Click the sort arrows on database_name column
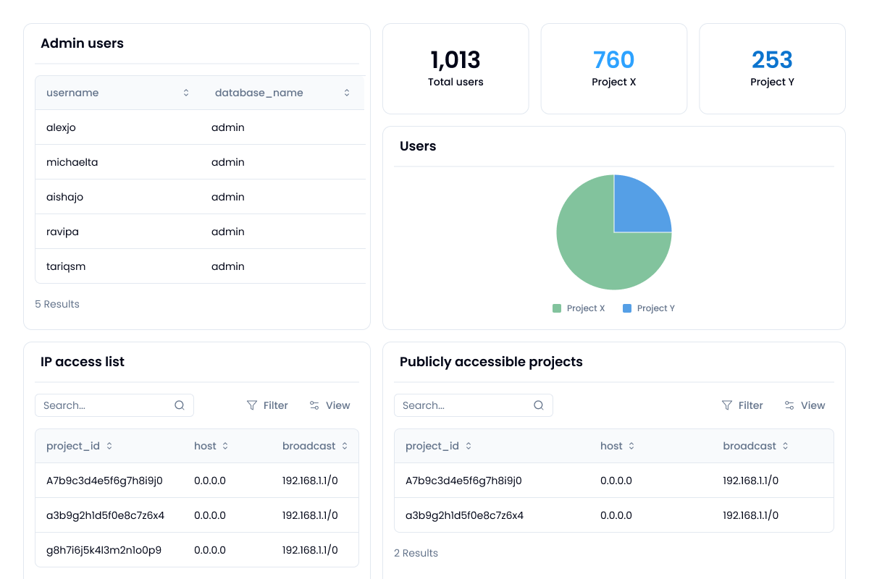 [x=346, y=93]
